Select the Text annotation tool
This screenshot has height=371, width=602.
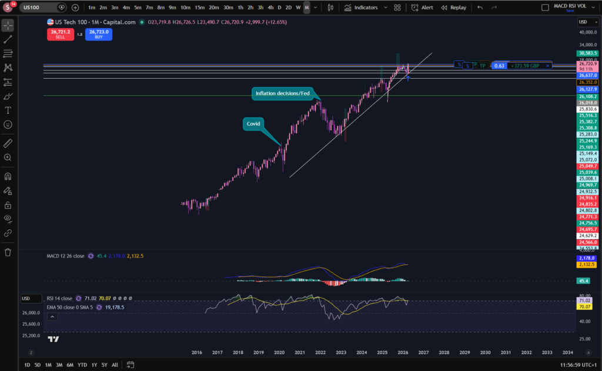(8, 110)
